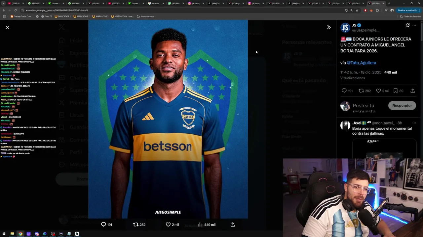The height and width of the screenshot is (237, 423).
Task: Open the 'MARCADOR 4' bookmark
Action: point(123,16)
